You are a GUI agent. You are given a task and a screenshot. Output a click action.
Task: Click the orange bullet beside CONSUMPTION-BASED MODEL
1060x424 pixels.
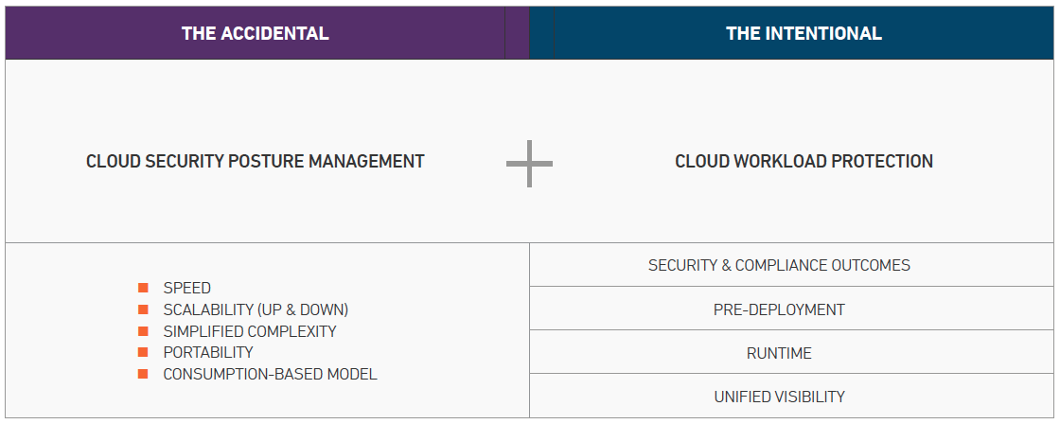pos(143,374)
